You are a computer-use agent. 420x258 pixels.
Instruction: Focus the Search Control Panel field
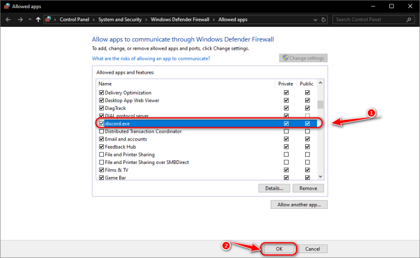370,20
